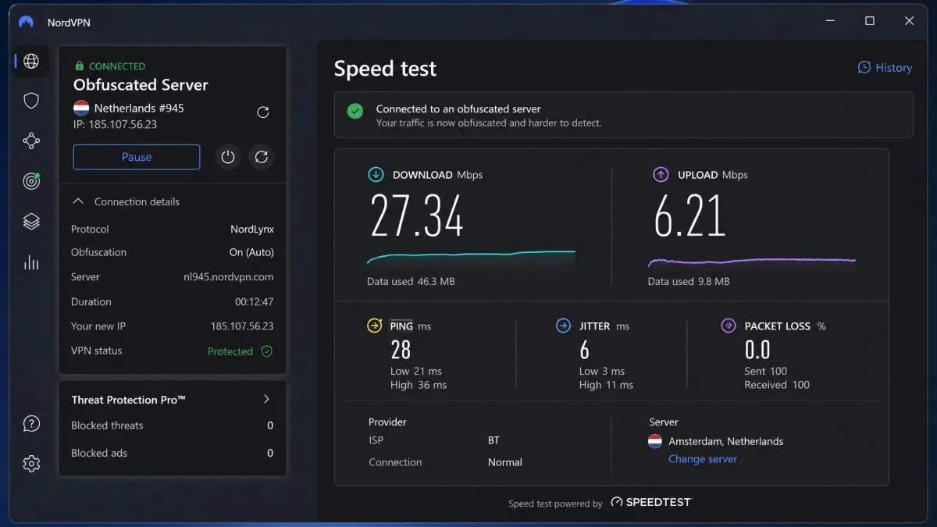Click the packet loss Received 100 text
Viewport: 937px width, 527px height.
(777, 385)
